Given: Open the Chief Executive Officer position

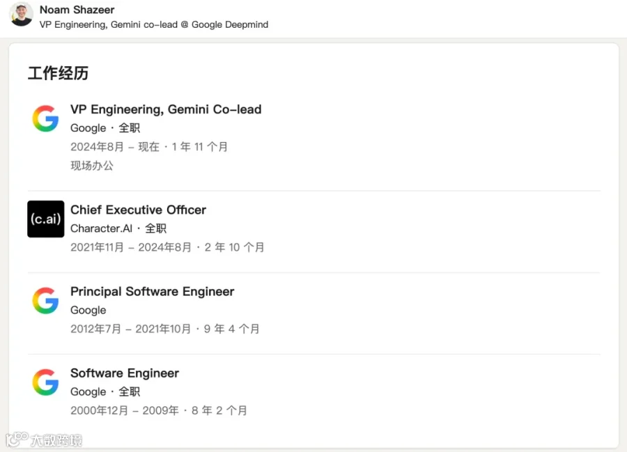Looking at the screenshot, I should (x=139, y=210).
